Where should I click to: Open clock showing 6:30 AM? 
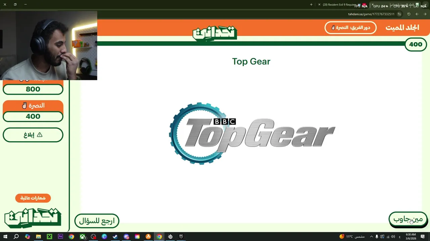(411, 237)
